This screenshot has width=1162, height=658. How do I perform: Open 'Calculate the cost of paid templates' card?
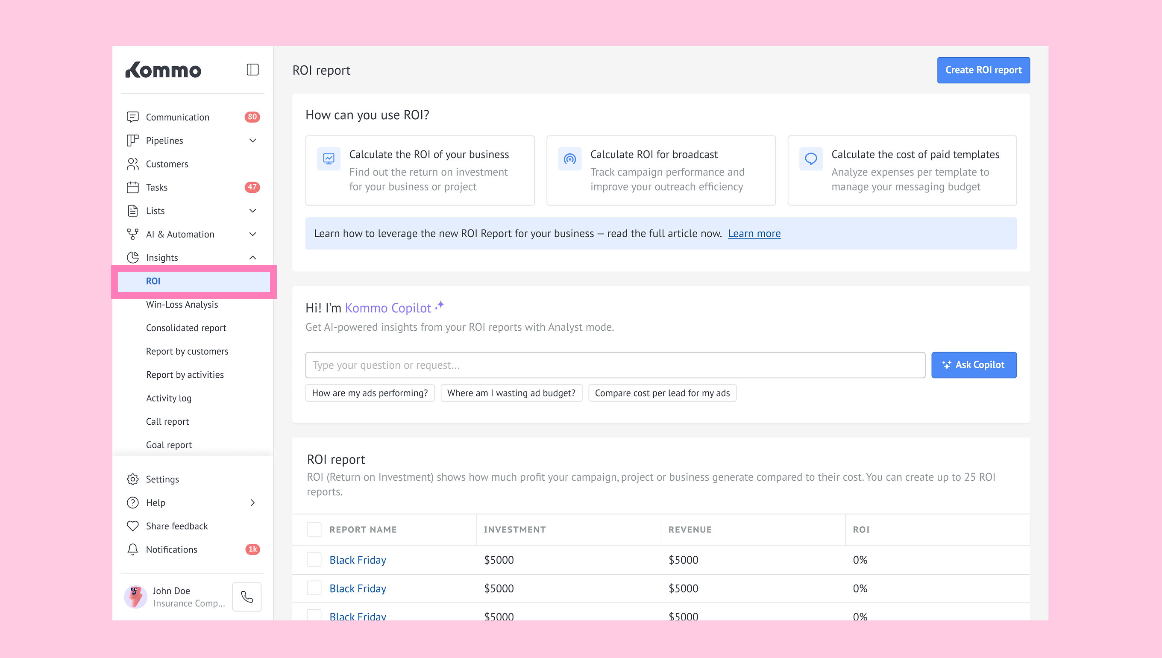(x=902, y=170)
